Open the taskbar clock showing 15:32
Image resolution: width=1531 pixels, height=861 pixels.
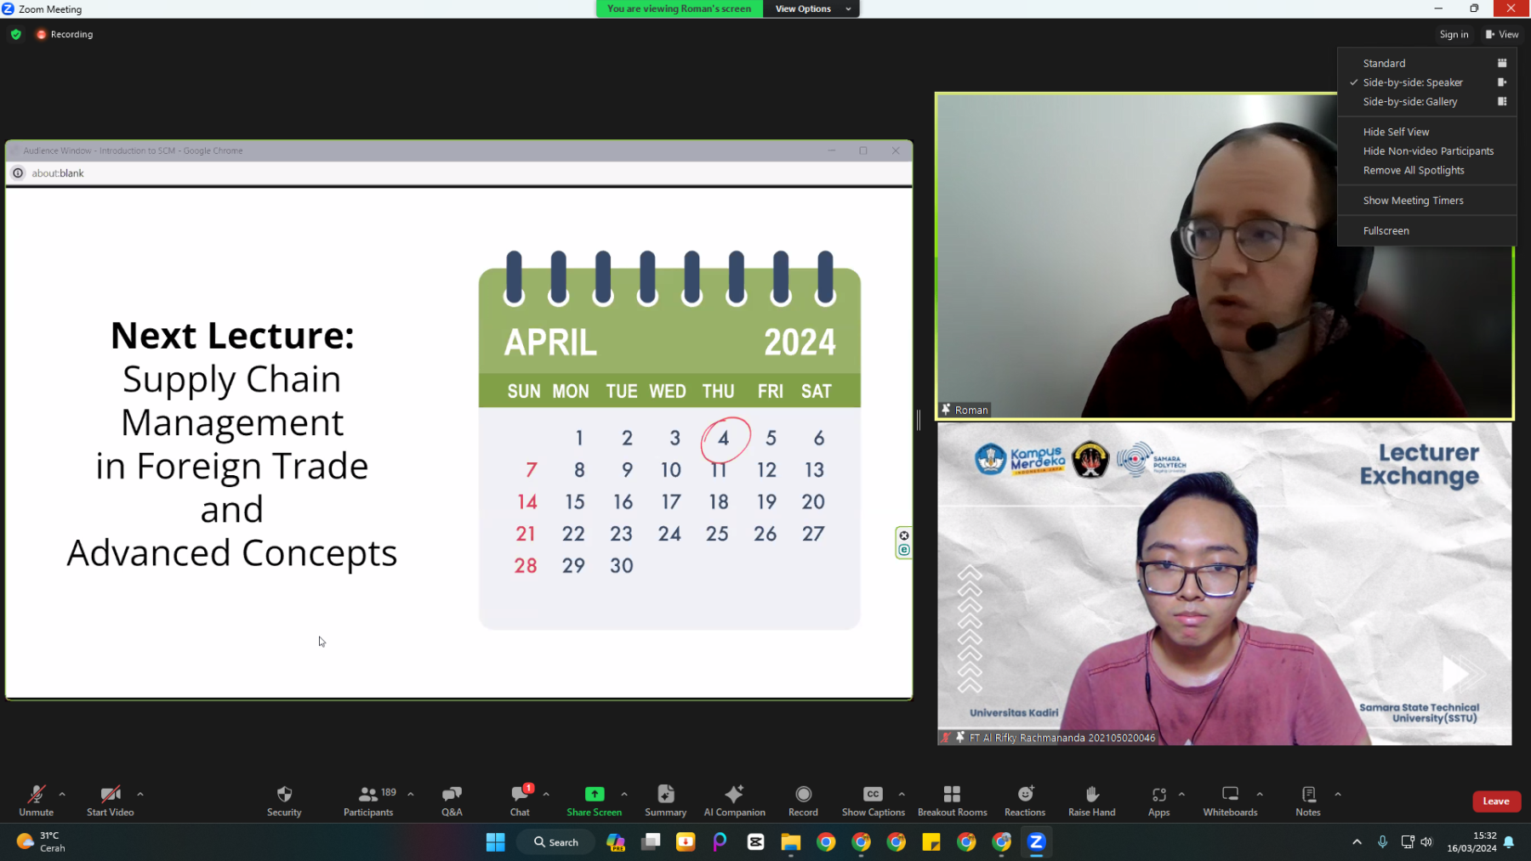[x=1472, y=841]
